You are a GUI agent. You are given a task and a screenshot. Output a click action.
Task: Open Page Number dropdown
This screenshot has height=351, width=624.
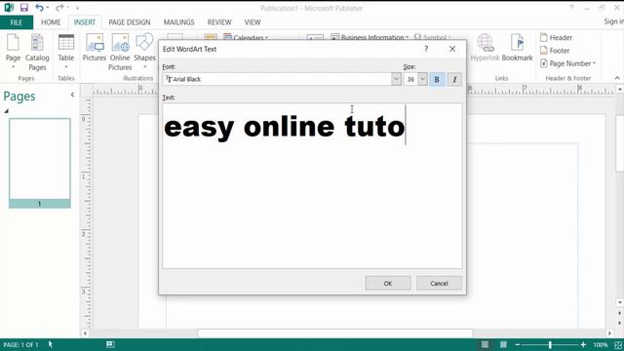(x=567, y=63)
